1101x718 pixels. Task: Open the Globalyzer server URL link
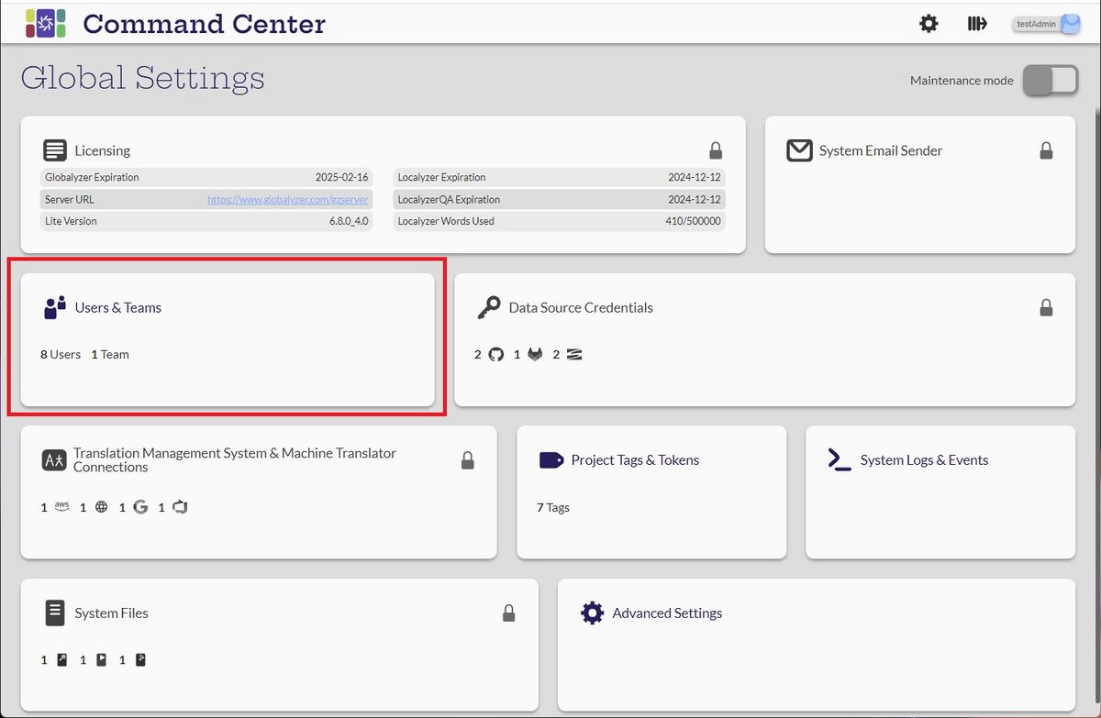pos(287,199)
